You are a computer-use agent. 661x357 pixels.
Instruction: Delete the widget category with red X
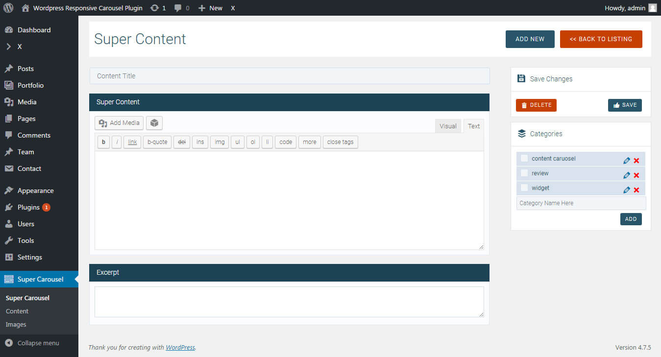(x=637, y=190)
